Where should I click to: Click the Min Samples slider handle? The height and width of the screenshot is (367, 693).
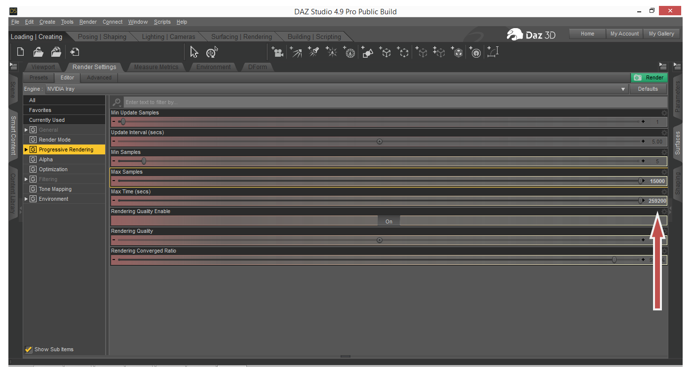[144, 161]
